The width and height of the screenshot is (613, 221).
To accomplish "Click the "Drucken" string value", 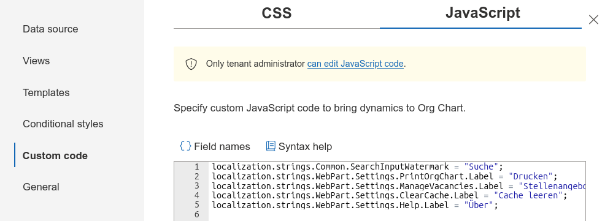I will tap(531, 176).
